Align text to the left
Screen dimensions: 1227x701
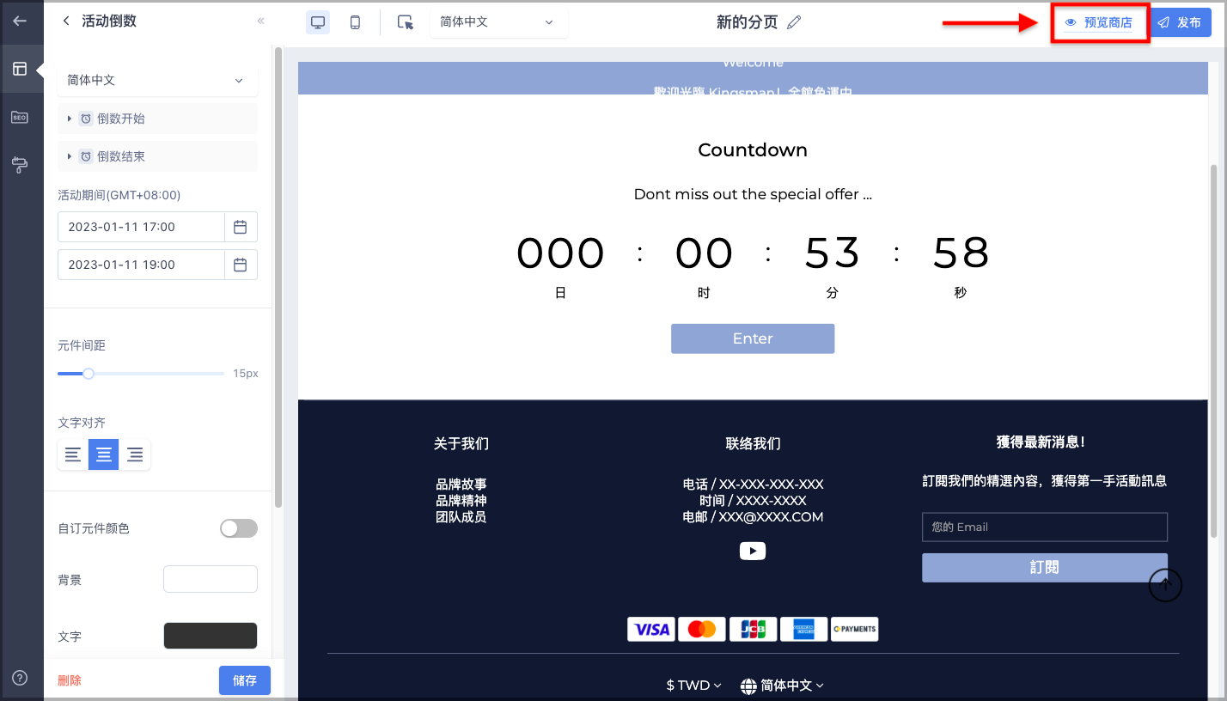73,454
